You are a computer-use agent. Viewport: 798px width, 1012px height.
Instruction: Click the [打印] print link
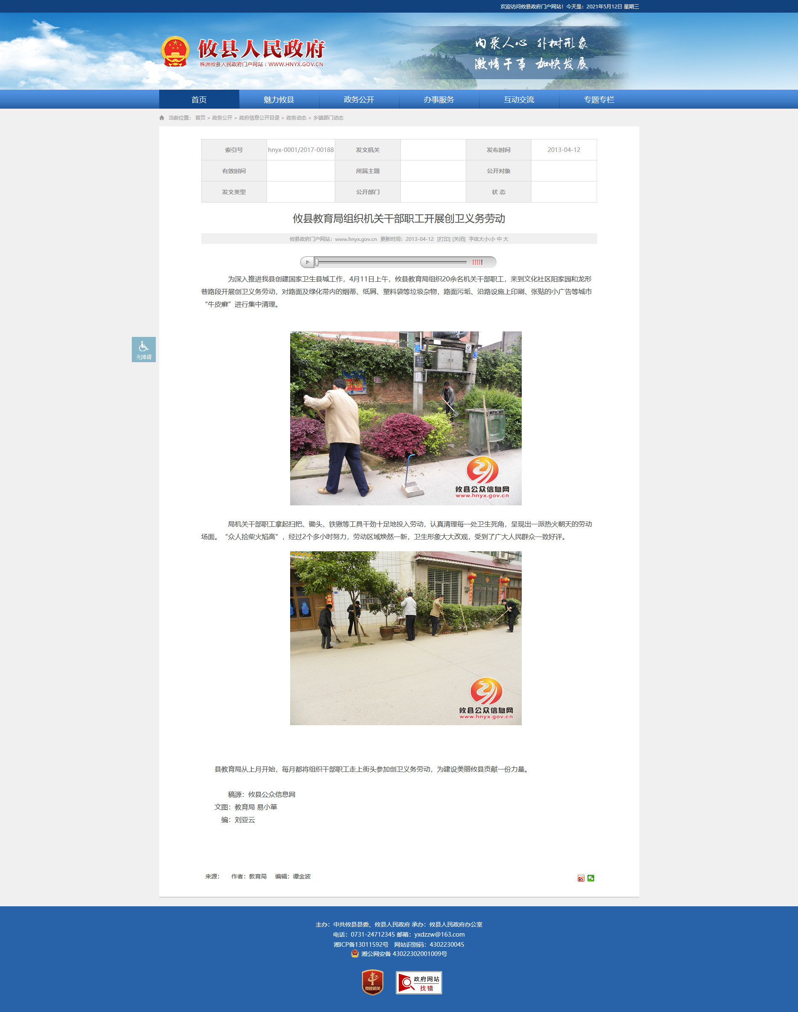[443, 239]
